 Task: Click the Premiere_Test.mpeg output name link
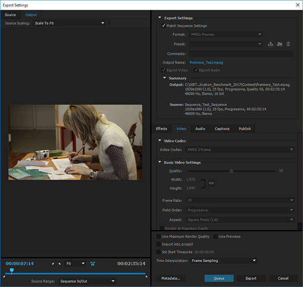click(x=206, y=63)
